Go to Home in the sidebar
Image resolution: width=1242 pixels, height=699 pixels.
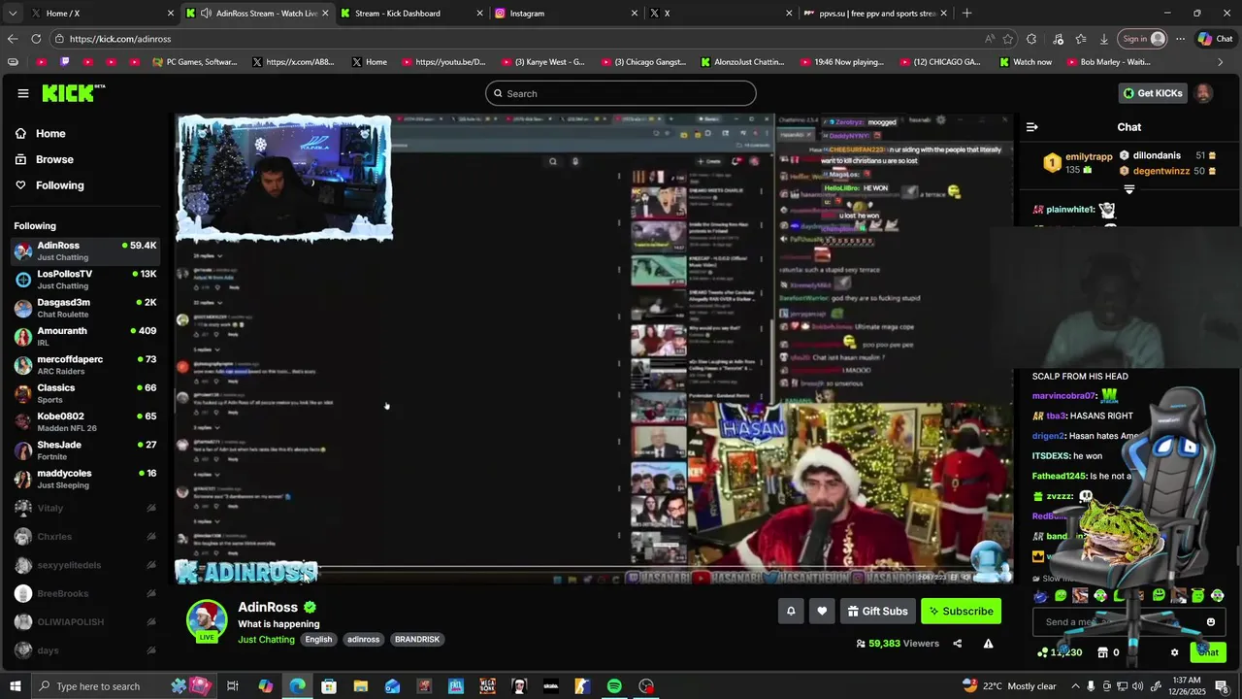(50, 134)
